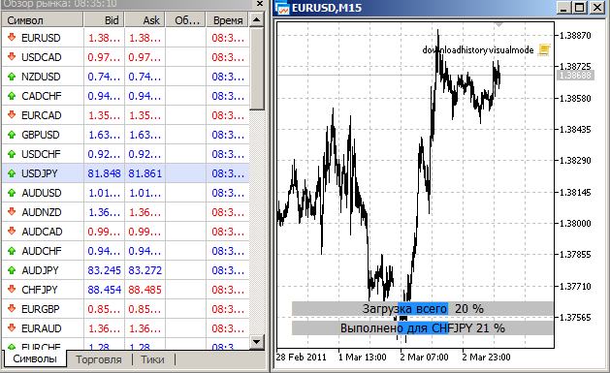Click the red down arrow beside EURUSD
The height and width of the screenshot is (373, 610).
(12, 37)
